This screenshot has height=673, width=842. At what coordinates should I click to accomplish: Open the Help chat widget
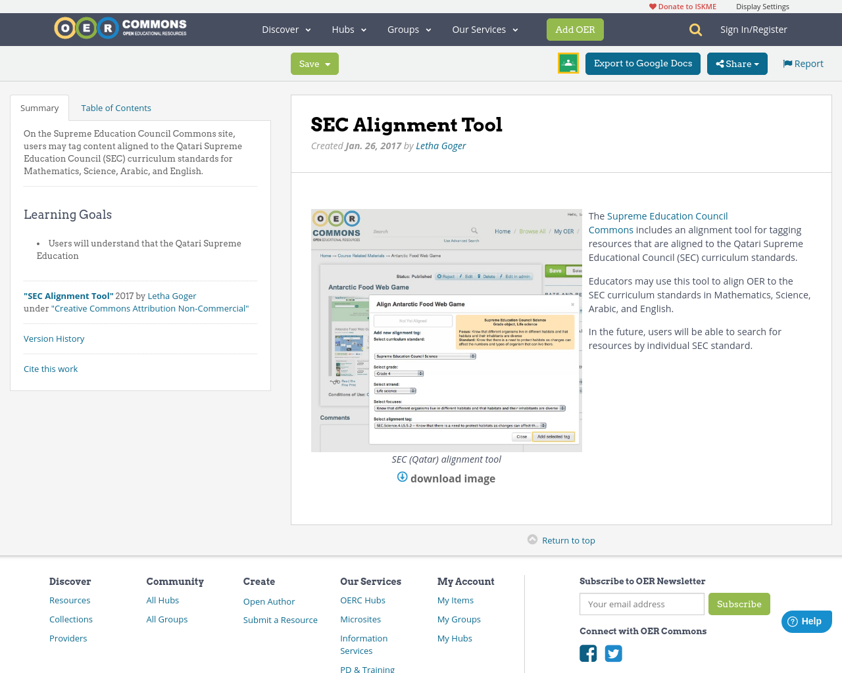click(806, 620)
